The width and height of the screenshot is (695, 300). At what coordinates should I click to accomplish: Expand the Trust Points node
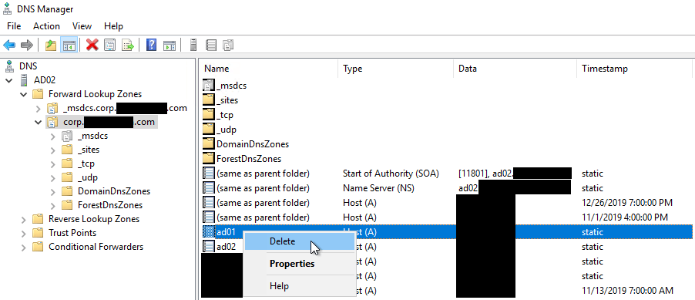tap(23, 233)
